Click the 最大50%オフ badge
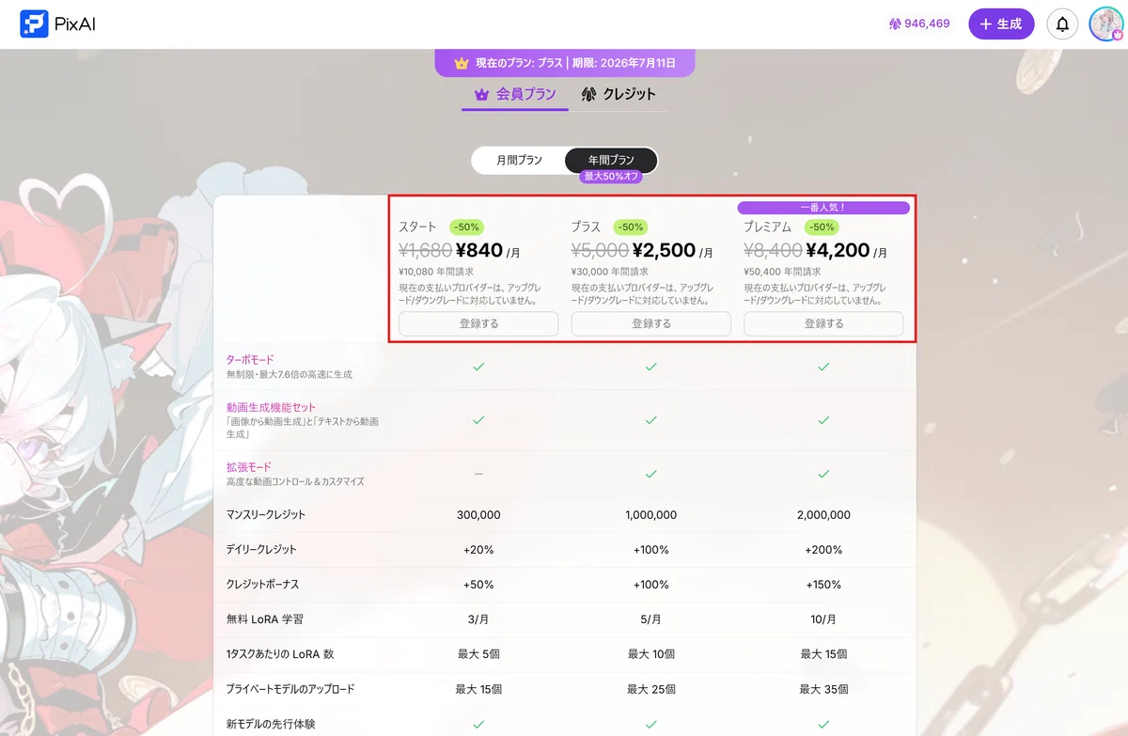This screenshot has height=736, width=1128. point(611,177)
